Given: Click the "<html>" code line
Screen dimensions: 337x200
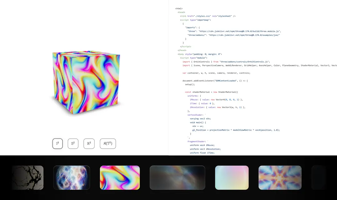Looking at the screenshot, I should point(179,9).
